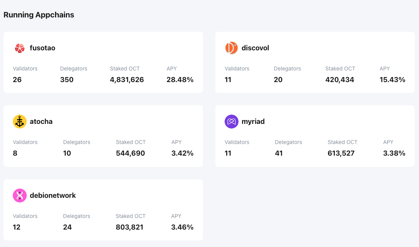Click fusotao's 28.48% APY value
This screenshot has height=247, width=419.
click(x=180, y=80)
